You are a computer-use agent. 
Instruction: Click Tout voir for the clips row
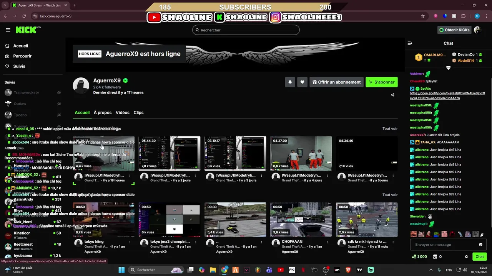[390, 195]
